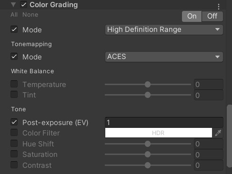Viewport: 232px width, 174px height.
Task: Enable the Color Filter override checkbox
Action: point(14,133)
